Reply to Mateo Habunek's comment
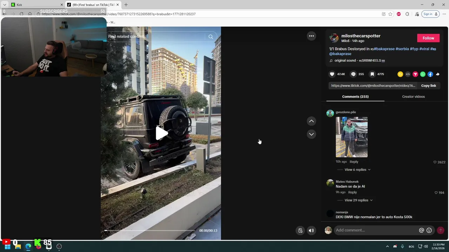 [x=353, y=192]
